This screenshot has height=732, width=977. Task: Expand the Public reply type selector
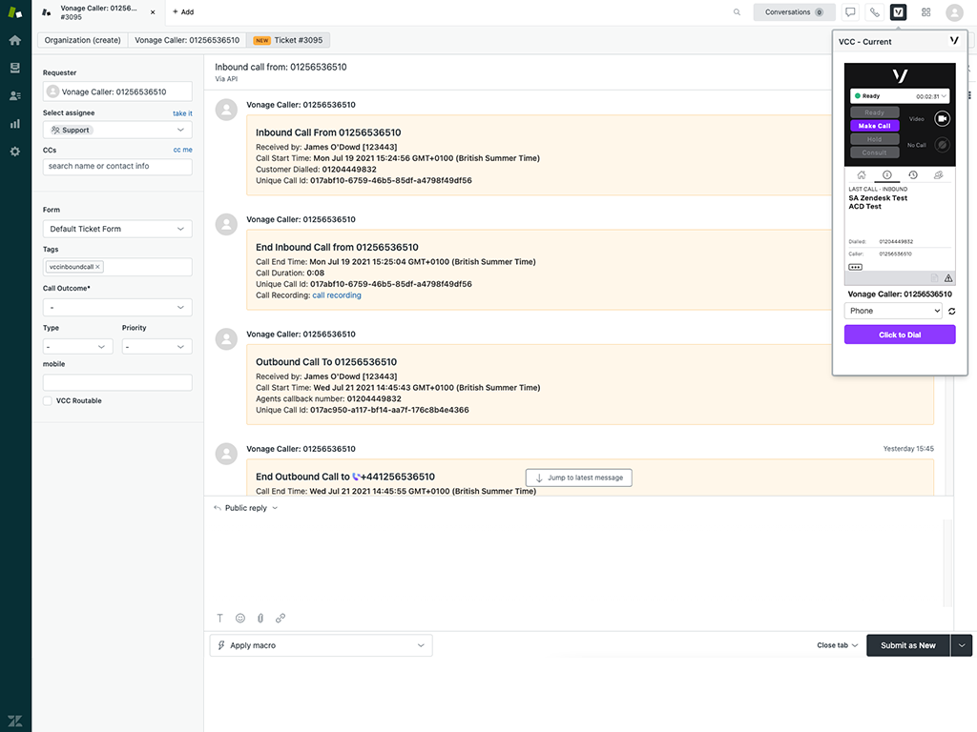245,508
